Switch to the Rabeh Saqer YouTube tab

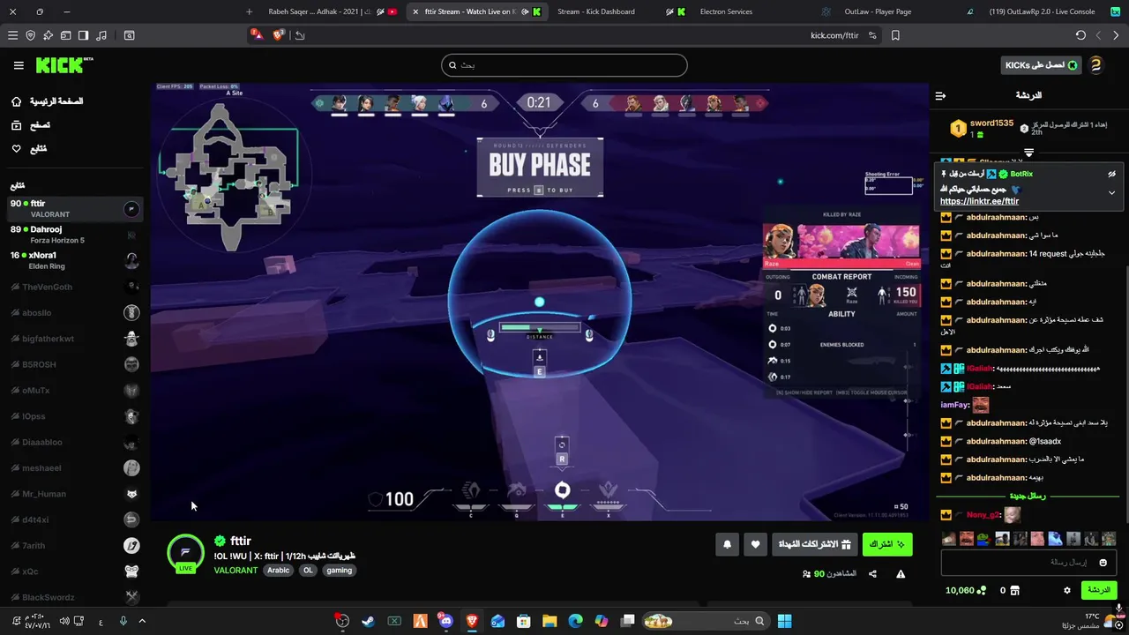[x=332, y=11]
